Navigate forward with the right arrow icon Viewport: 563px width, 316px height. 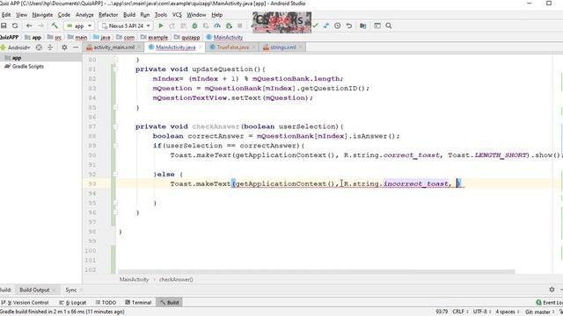click(40, 25)
